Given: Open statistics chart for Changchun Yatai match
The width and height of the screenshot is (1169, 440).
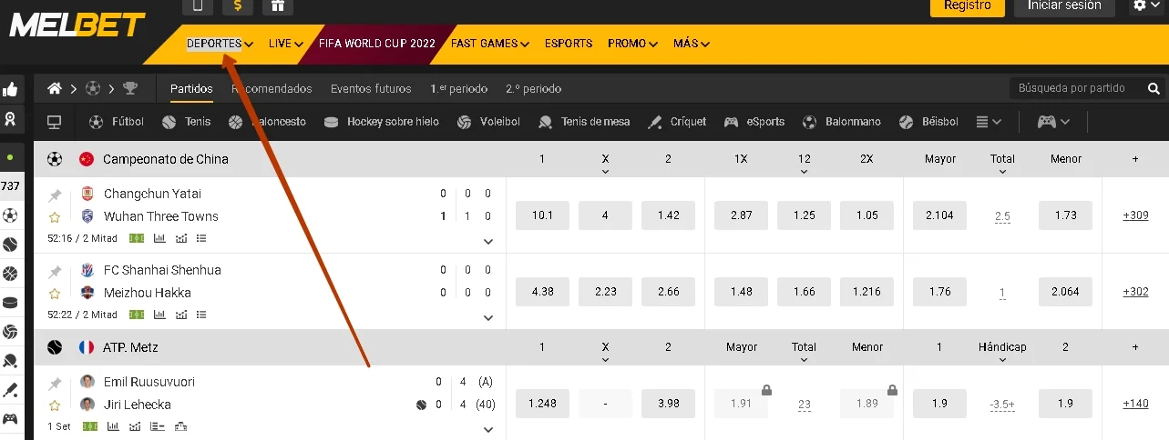Looking at the screenshot, I should [x=159, y=238].
